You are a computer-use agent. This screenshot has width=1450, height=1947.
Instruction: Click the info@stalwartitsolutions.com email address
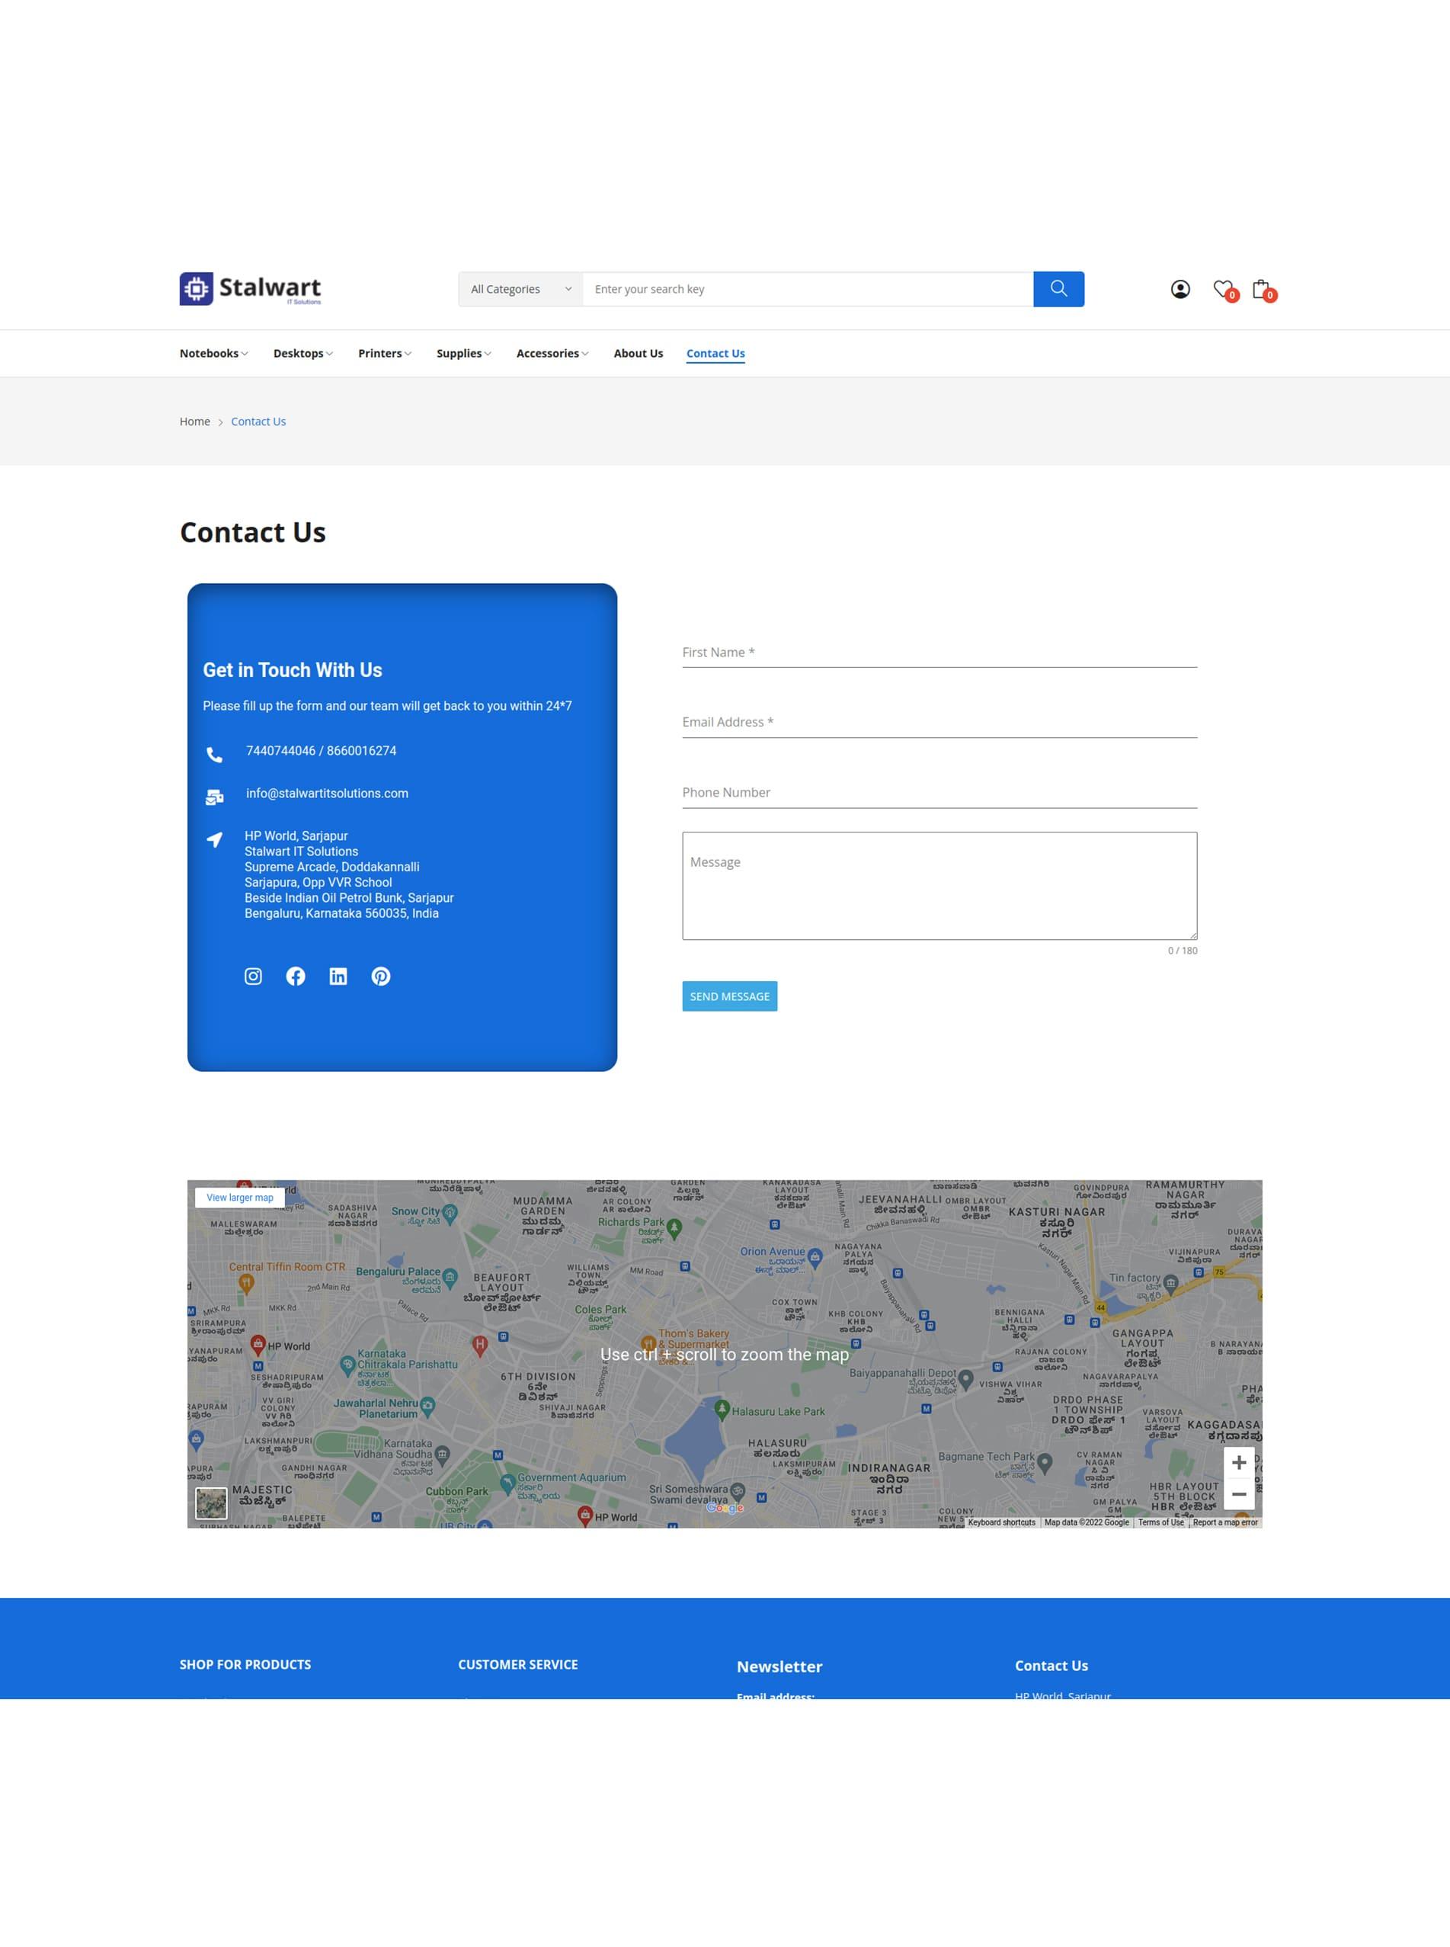[x=327, y=793]
